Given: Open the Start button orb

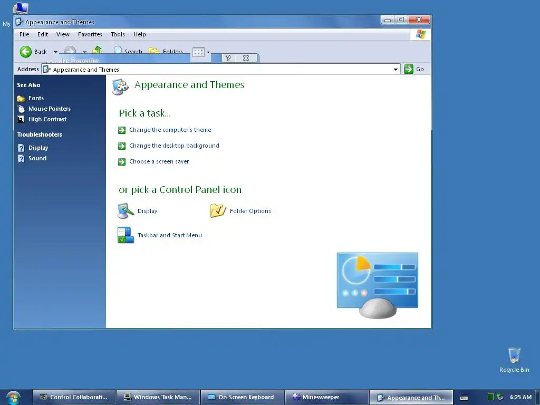Looking at the screenshot, I should click(13, 398).
